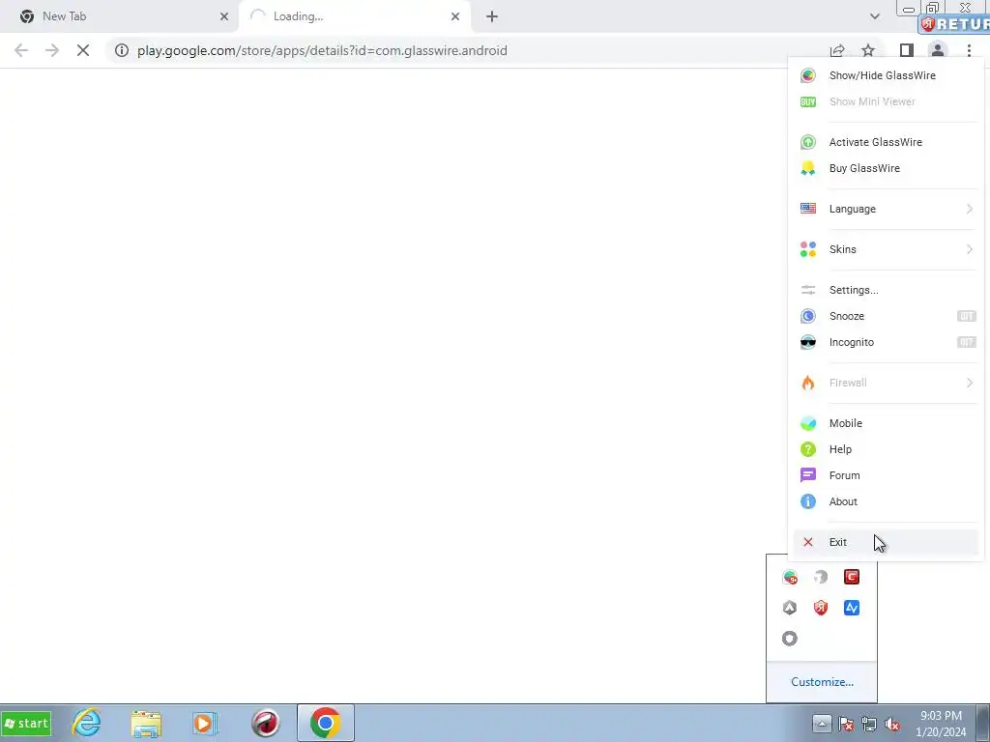Open Chrome's three-dot menu
This screenshot has width=990, height=742.
point(969,50)
